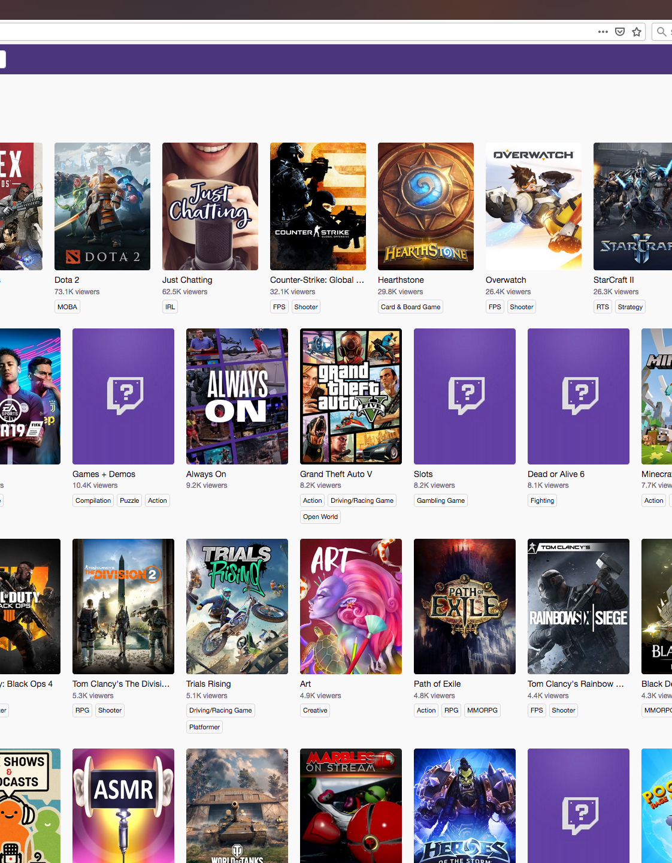672x863 pixels.
Task: Open the Just Chatting cover image
Action: pyautogui.click(x=210, y=206)
